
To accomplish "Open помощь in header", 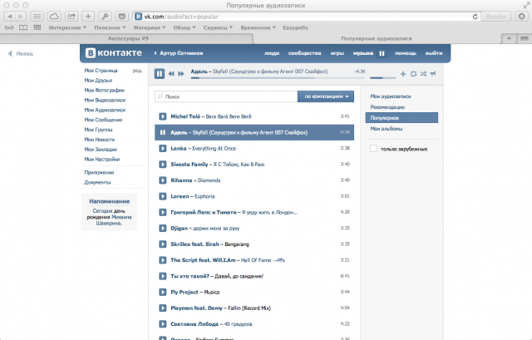I will coord(406,53).
